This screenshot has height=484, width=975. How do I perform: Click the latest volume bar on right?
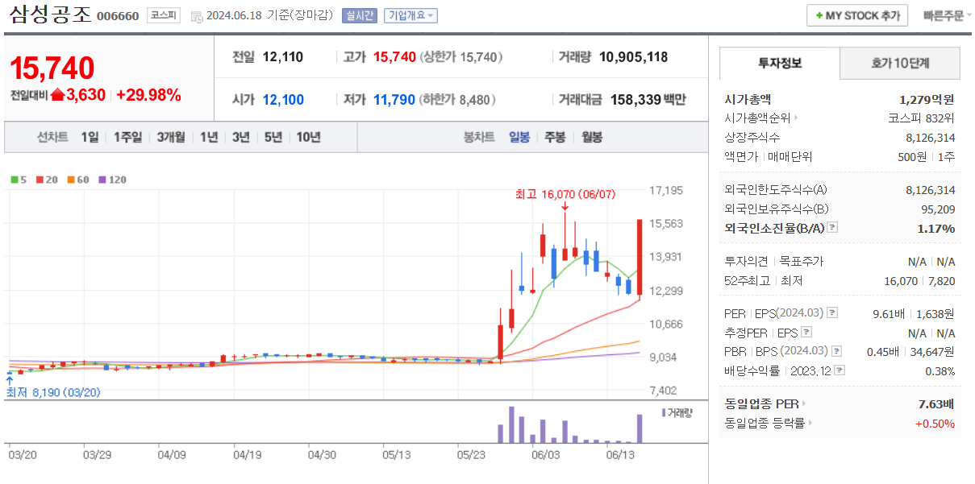[x=640, y=428]
